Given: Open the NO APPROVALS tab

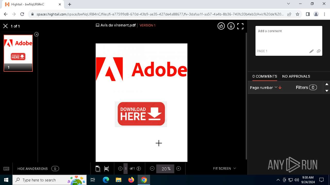Looking at the screenshot, I should pos(296,76).
